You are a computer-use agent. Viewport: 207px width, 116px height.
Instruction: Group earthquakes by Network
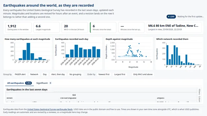tap(34, 74)
